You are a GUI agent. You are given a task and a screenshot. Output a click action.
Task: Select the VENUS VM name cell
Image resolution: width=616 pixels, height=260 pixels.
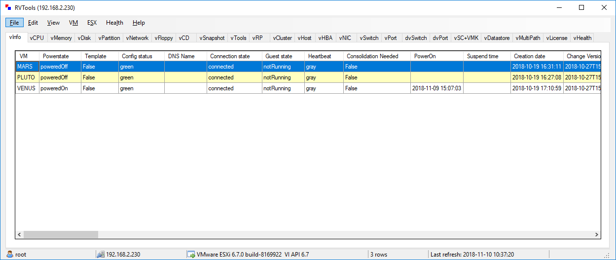(27, 88)
